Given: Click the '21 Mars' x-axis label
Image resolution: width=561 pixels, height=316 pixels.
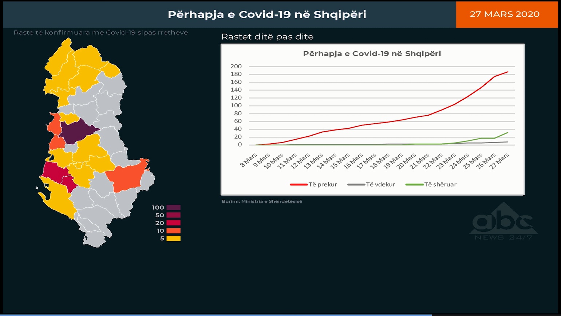Looking at the screenshot, I should tap(420, 161).
